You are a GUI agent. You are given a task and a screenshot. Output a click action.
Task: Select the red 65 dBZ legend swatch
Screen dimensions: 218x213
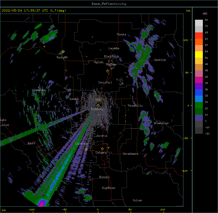199,36
